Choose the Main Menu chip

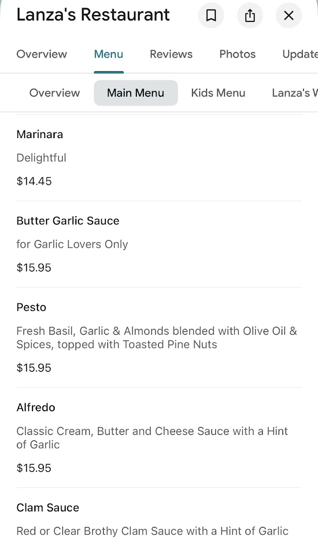[136, 93]
